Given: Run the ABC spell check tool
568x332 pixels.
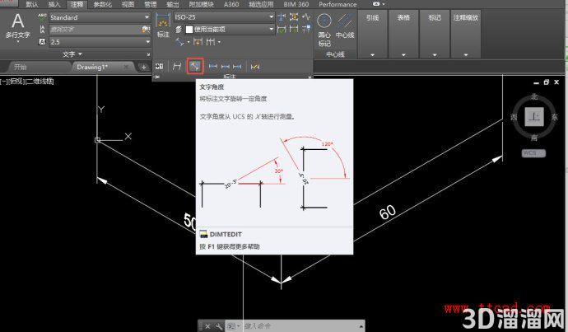Looking at the screenshot, I should 42,16.
